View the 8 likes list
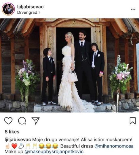The height and width of the screenshot is (155, 139). [12, 132]
